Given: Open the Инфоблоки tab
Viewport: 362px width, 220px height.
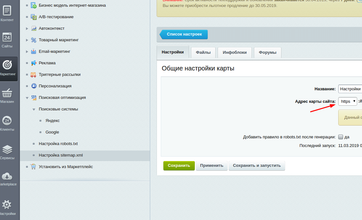Looking at the screenshot, I should tap(235, 52).
